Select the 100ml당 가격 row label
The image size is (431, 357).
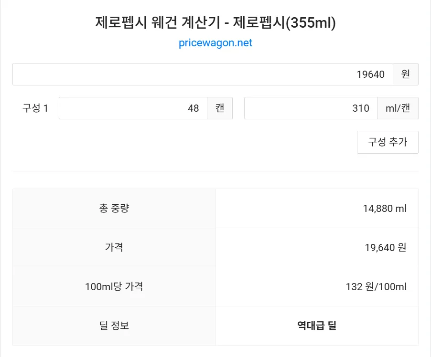pos(114,286)
